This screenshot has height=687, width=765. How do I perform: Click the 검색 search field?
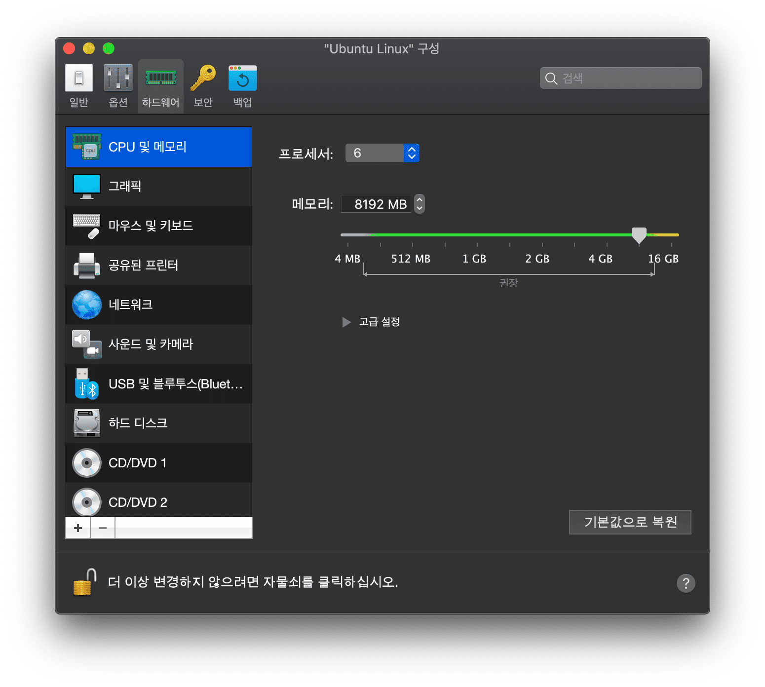click(621, 78)
